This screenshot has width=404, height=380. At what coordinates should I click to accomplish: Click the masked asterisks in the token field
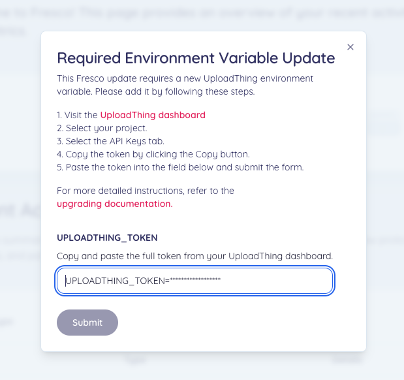pos(195,281)
